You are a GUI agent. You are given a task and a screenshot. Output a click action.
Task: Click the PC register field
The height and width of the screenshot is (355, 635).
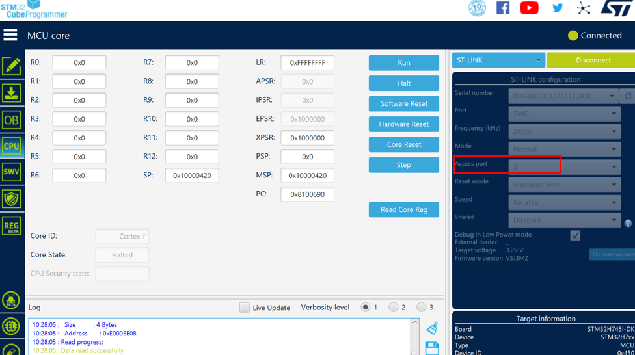307,194
